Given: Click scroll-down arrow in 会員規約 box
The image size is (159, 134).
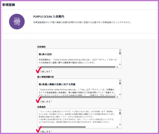Looking at the screenshot, I should pos(120,124).
